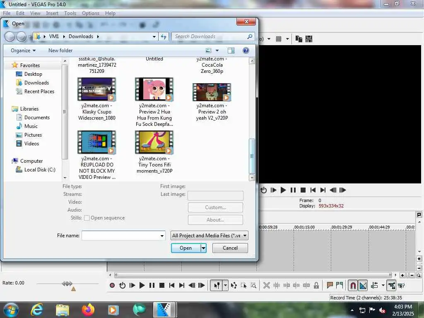Click Pause in the timeline transport bar
424x318 pixels.
click(x=152, y=285)
